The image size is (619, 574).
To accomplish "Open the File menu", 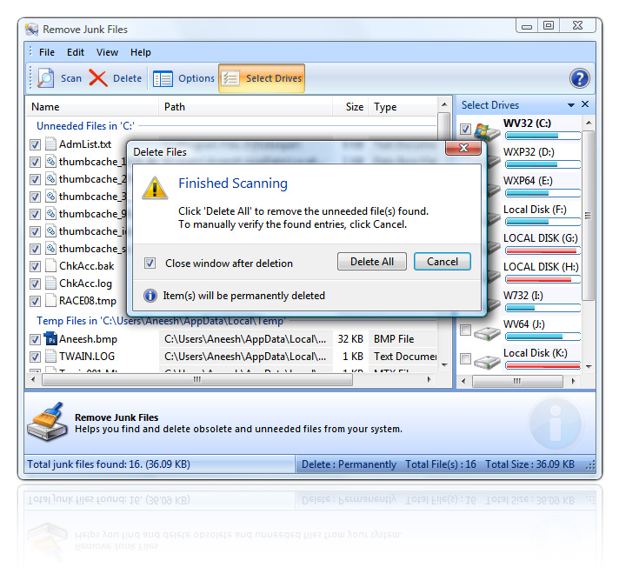I will click(x=47, y=52).
